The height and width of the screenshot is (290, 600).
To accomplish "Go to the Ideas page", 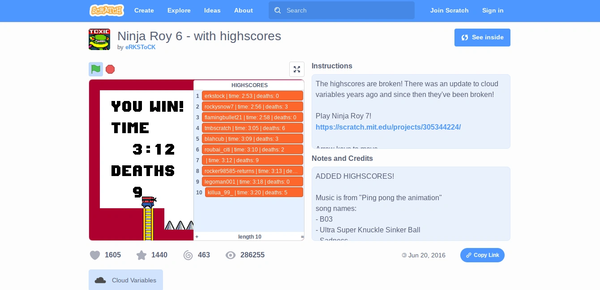I will click(212, 10).
